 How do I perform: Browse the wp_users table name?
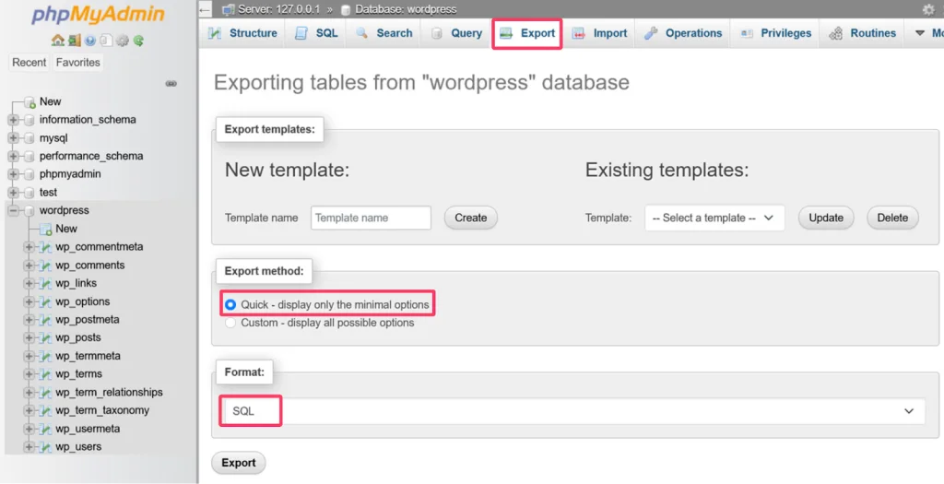coord(78,447)
